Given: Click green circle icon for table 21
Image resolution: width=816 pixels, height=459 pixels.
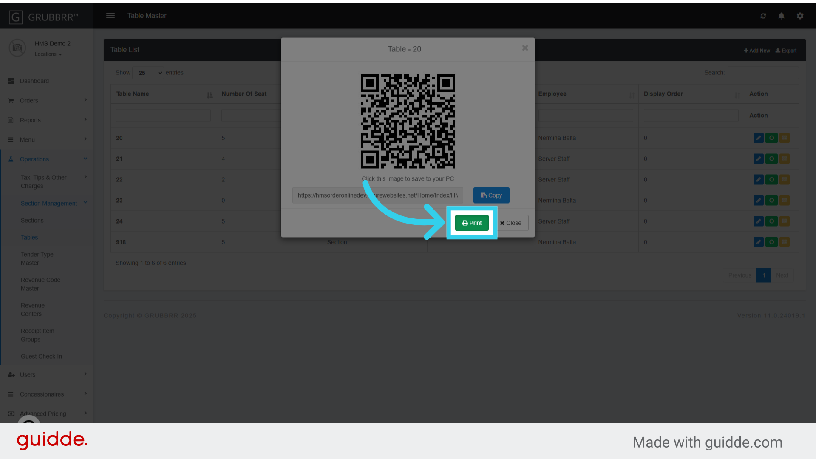Looking at the screenshot, I should point(771,159).
